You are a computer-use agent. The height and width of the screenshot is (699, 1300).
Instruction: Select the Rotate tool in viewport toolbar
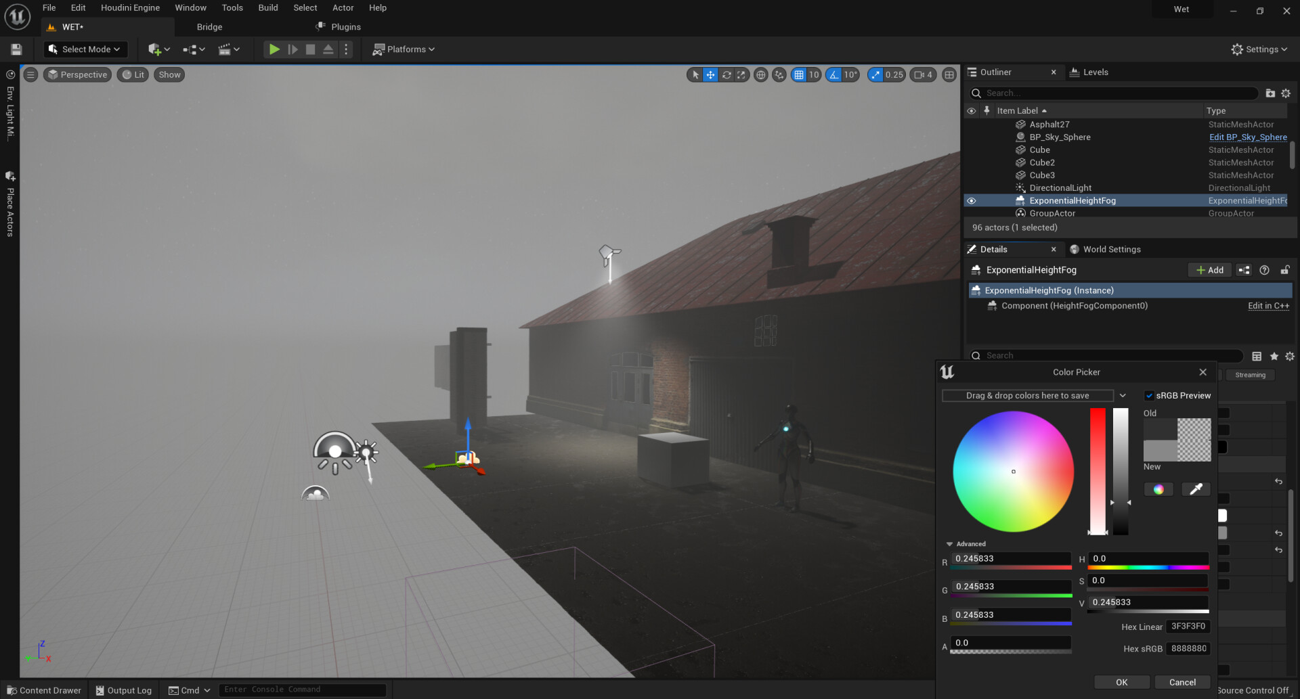point(726,74)
